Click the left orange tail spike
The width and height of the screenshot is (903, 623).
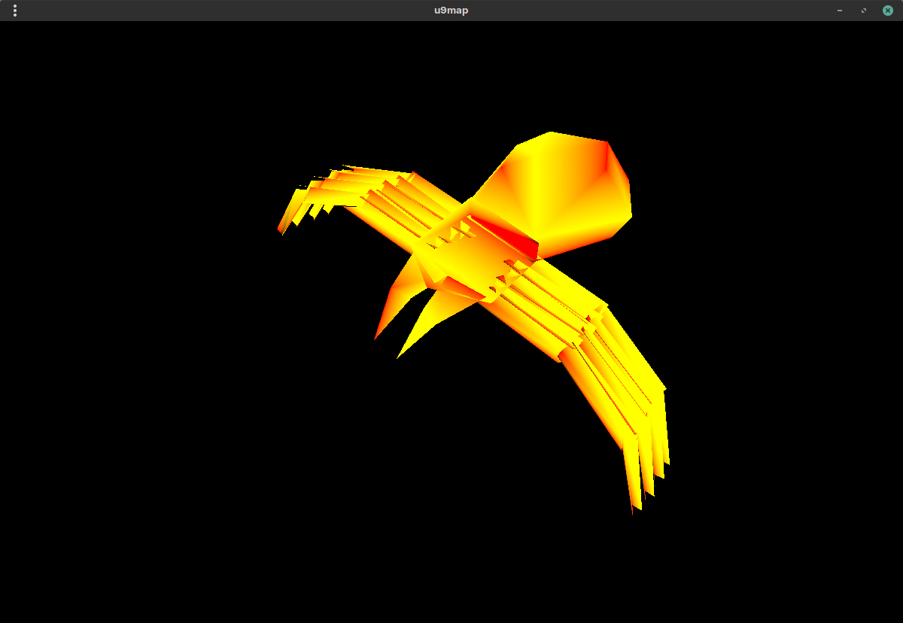point(385,315)
